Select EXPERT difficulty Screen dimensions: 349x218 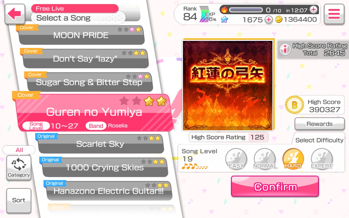(322, 159)
